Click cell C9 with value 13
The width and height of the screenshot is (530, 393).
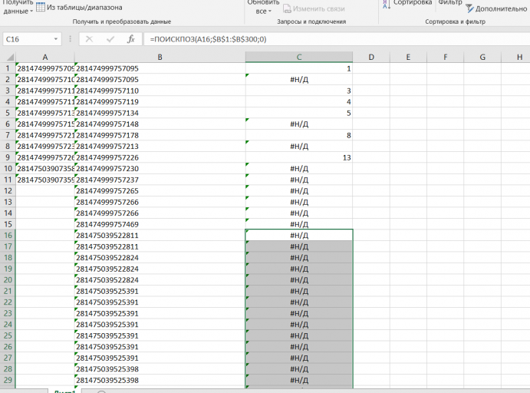(x=299, y=157)
